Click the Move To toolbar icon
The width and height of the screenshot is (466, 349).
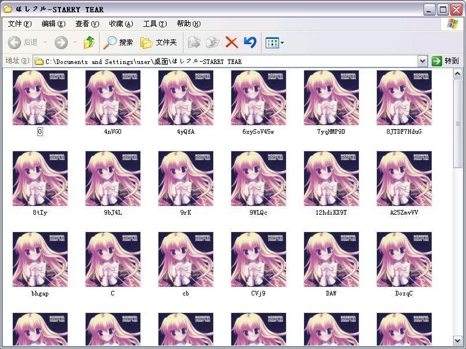[194, 42]
